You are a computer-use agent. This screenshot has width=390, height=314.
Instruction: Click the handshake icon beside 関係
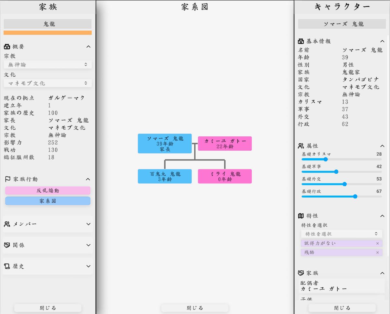click(7, 245)
